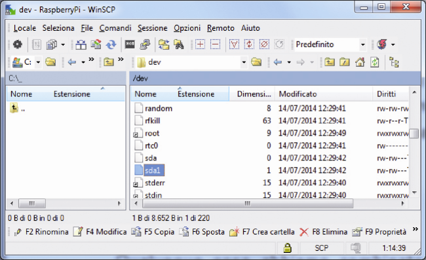Screen dimensions: 426x260
Task: Expand the remote dev directory dropdown
Action: pos(244,62)
